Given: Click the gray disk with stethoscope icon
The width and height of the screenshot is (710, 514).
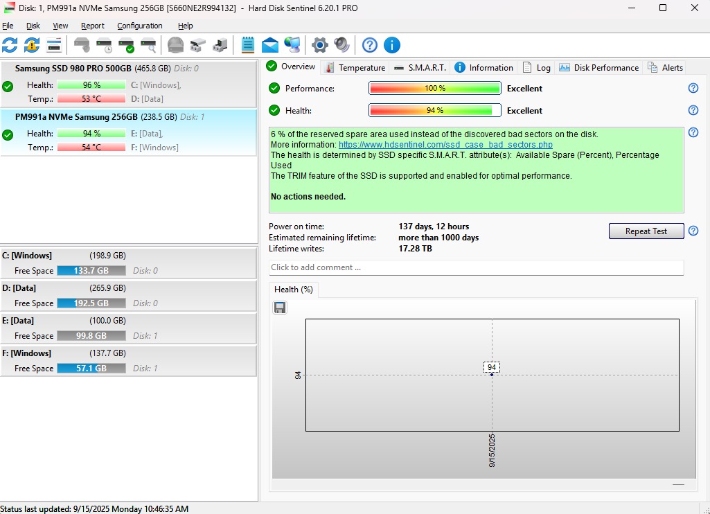Looking at the screenshot, I should (x=82, y=45).
